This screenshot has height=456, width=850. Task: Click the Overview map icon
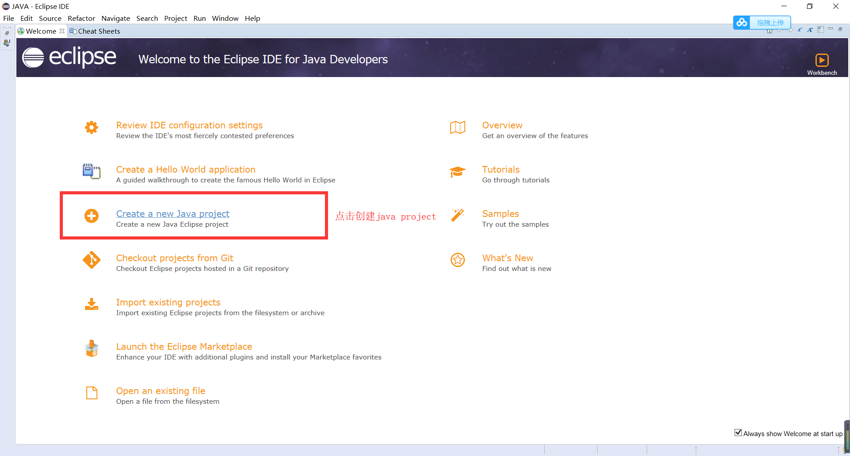[x=458, y=128]
